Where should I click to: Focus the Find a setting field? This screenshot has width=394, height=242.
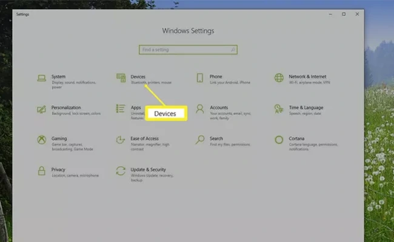[188, 50]
